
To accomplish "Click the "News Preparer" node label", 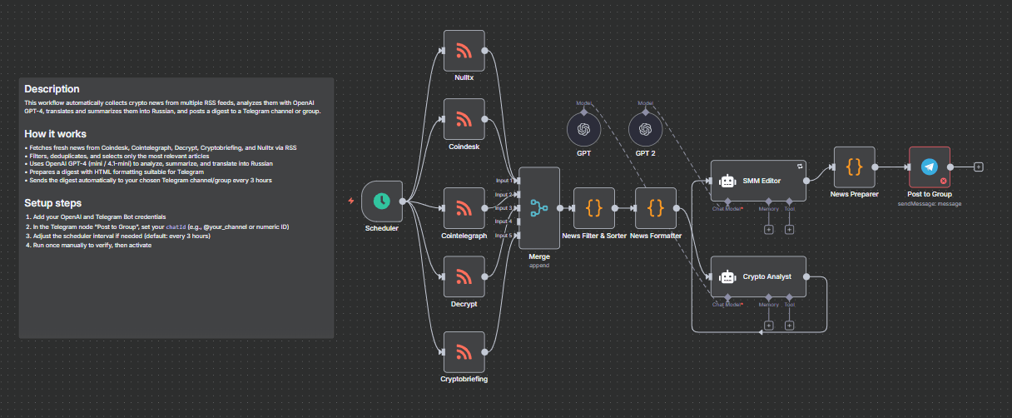I will click(854, 194).
